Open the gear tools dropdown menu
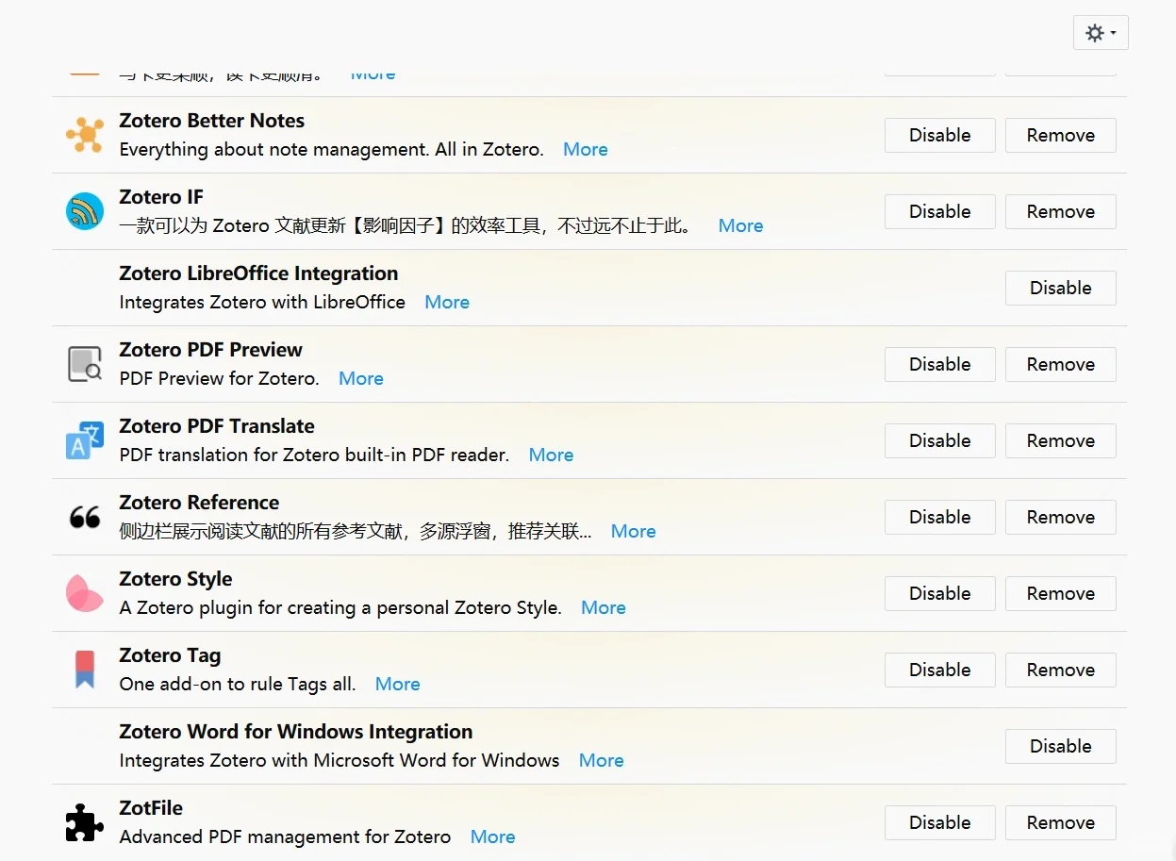 pyautogui.click(x=1101, y=33)
